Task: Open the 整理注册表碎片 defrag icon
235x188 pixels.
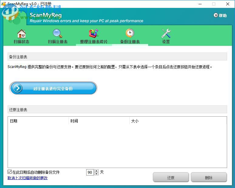Action: pos(94,33)
